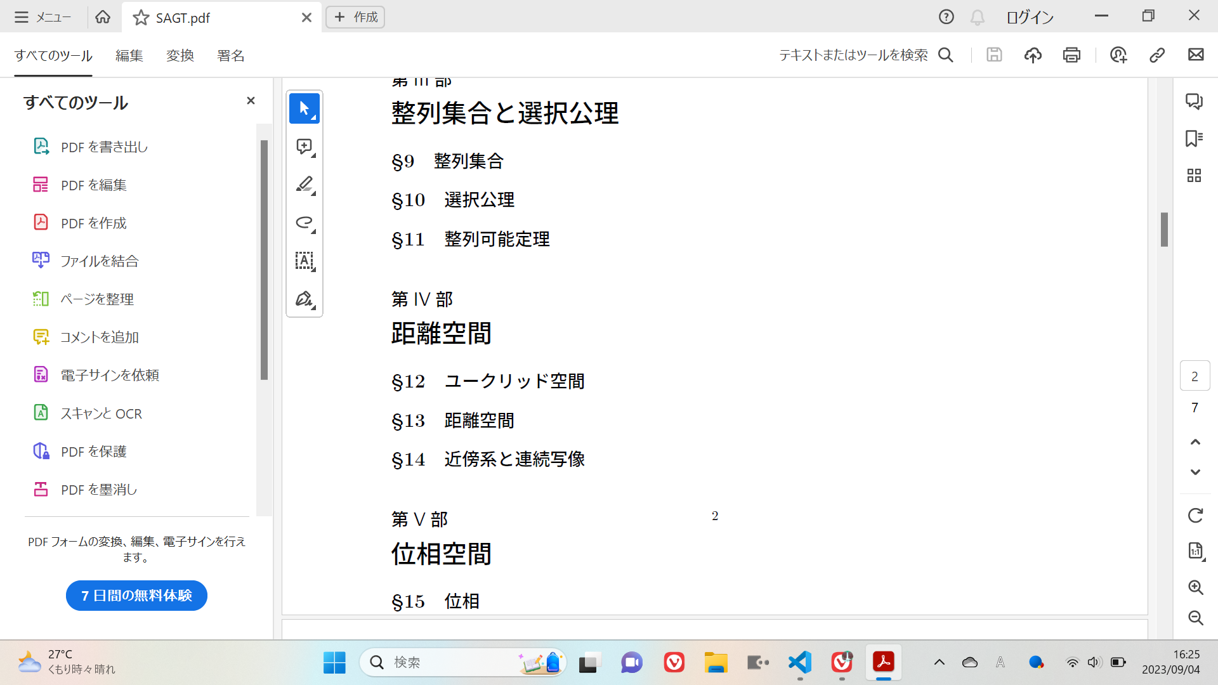Click the 7 日間の無料体験 button

click(136, 596)
